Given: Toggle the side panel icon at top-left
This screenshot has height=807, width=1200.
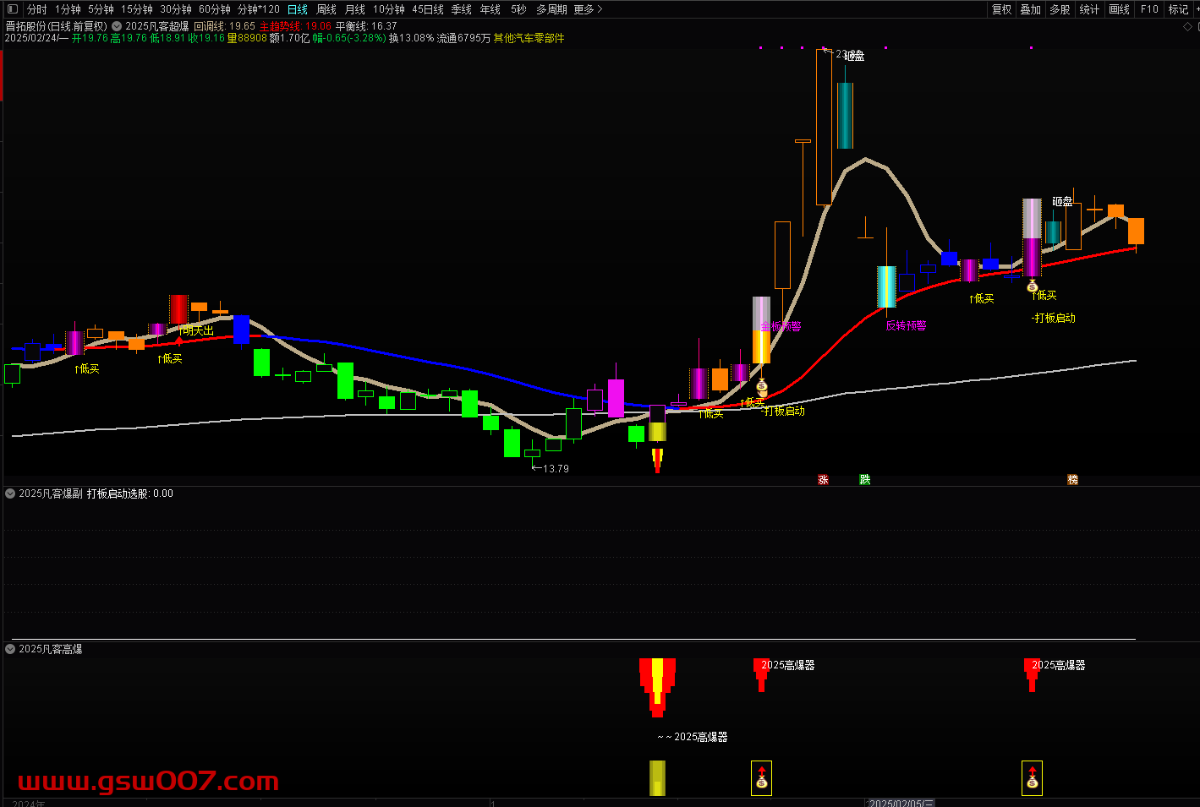Looking at the screenshot, I should pyautogui.click(x=12, y=9).
